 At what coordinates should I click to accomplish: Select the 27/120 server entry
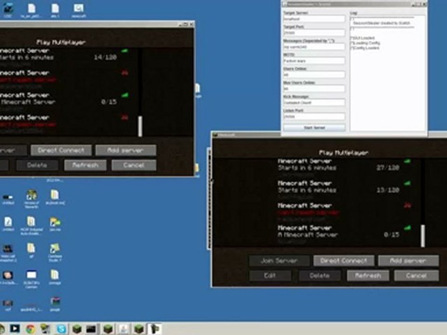(x=345, y=167)
